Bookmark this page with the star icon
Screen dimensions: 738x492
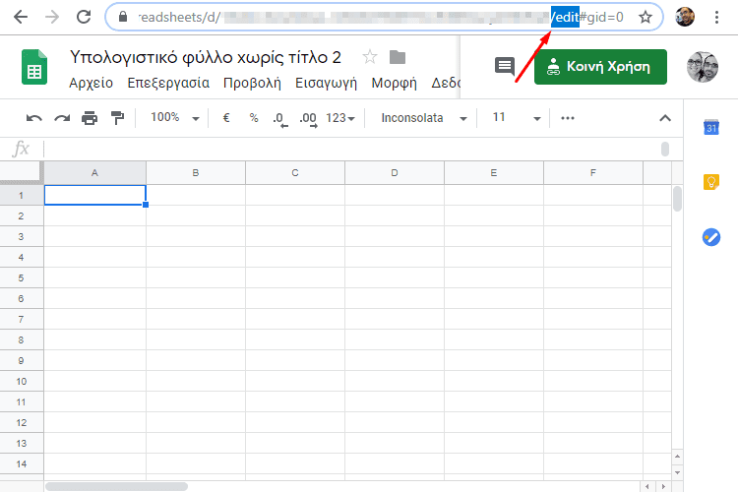tap(646, 18)
